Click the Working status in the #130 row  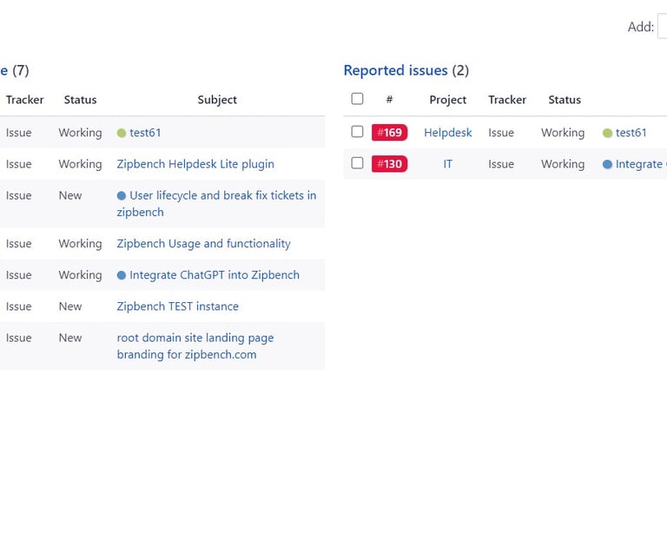[x=563, y=164]
